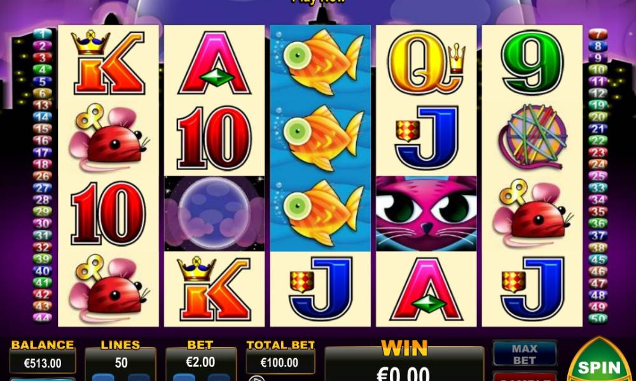Select the moon bubble scatter symbol
Viewport: 636px width, 381px height.
214,213
